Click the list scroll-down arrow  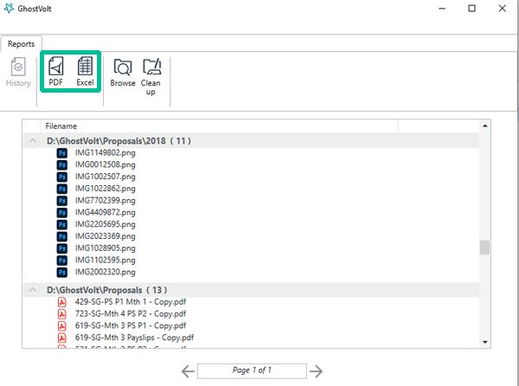485,343
